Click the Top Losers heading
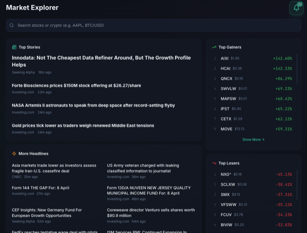The width and height of the screenshot is (307, 233). tap(229, 163)
